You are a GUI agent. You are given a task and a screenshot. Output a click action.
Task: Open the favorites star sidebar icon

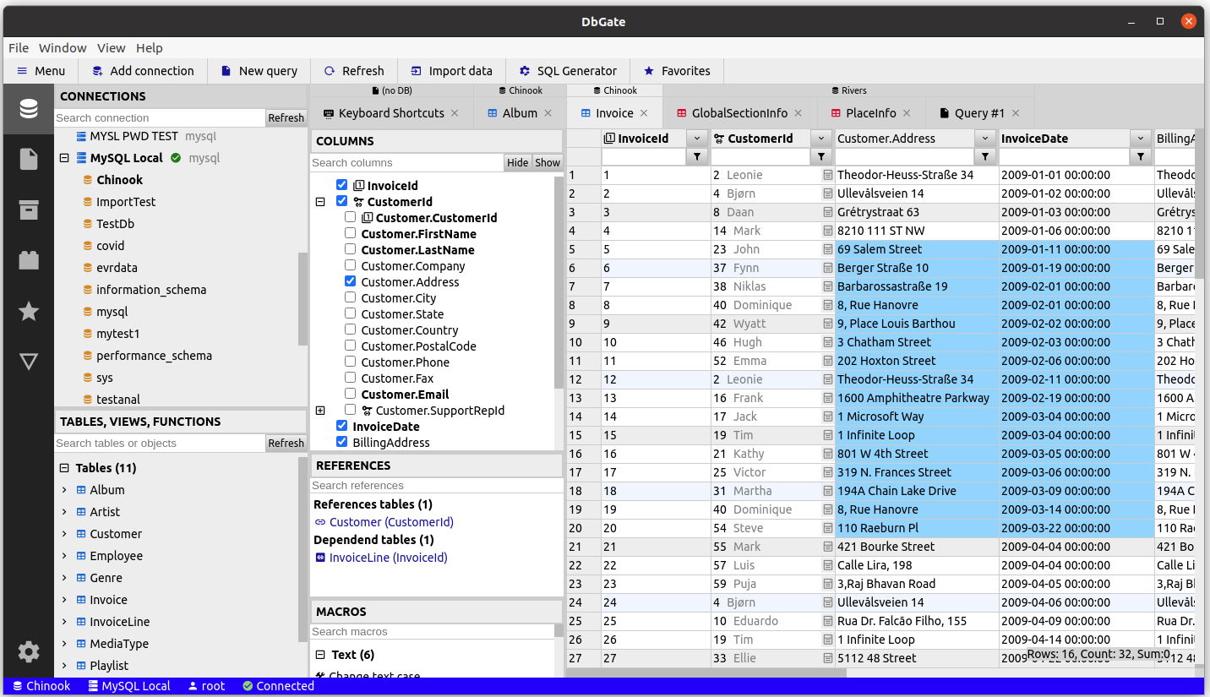[x=29, y=311]
